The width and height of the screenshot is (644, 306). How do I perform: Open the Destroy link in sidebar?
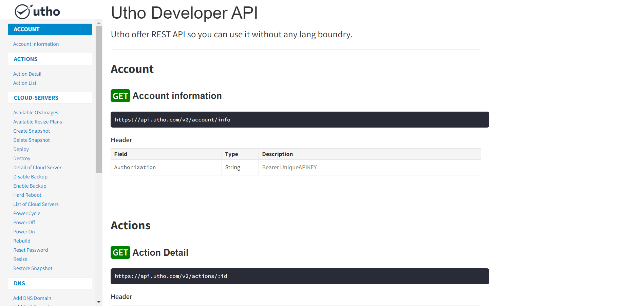[22, 158]
